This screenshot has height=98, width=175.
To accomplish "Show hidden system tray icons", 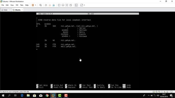I will (148, 96).
